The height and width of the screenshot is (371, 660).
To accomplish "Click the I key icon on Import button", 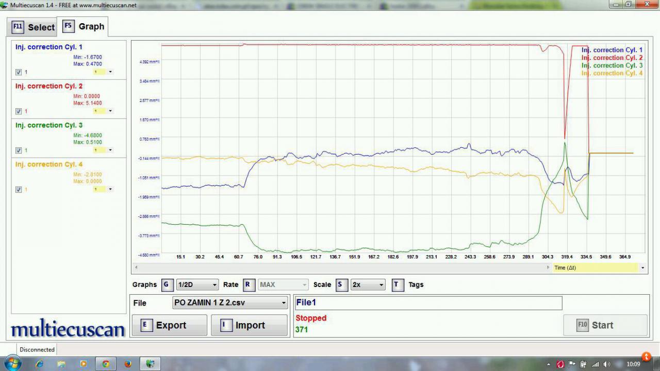I will (226, 325).
